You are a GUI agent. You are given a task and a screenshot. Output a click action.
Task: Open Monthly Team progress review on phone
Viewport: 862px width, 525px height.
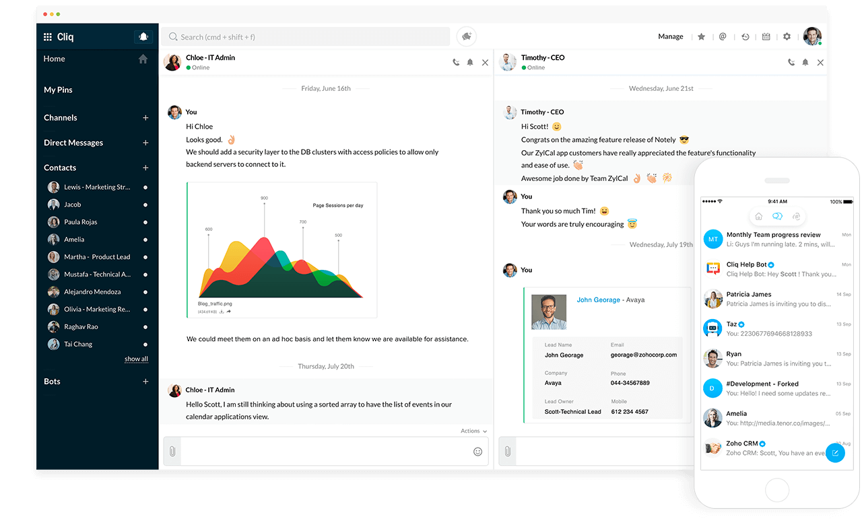pyautogui.click(x=777, y=240)
